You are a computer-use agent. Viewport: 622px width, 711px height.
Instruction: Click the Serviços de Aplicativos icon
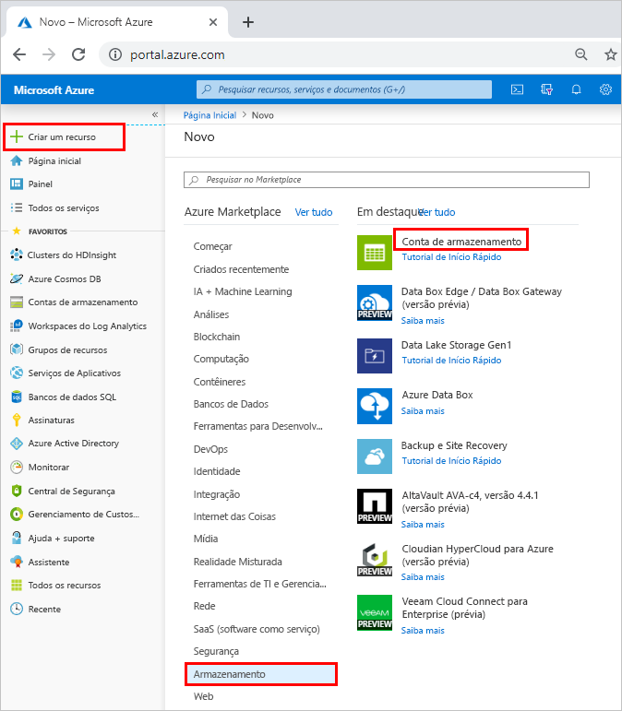pos(17,373)
